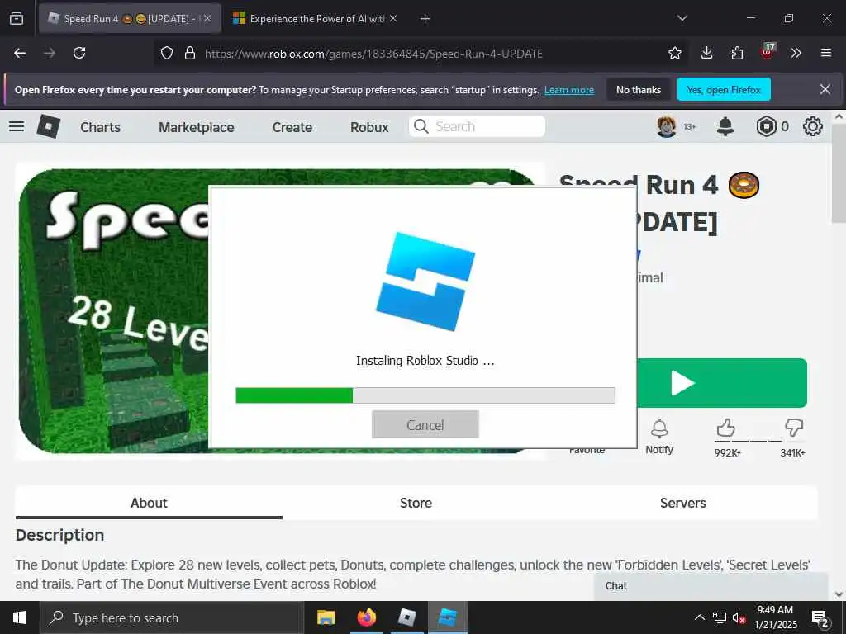Open a new browser tab
This screenshot has height=634, width=846.
(x=425, y=19)
